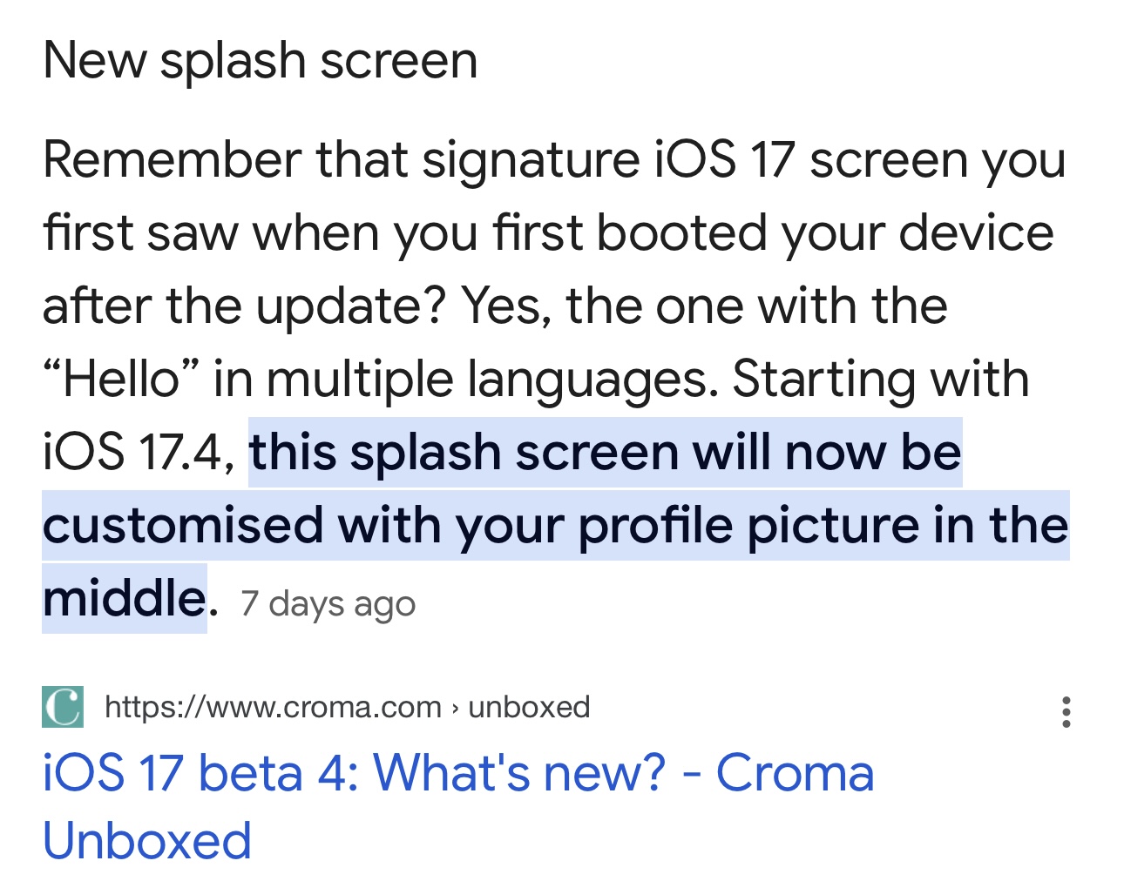
Task: Click the https://www.croma.com URL text
Action: coord(273,707)
